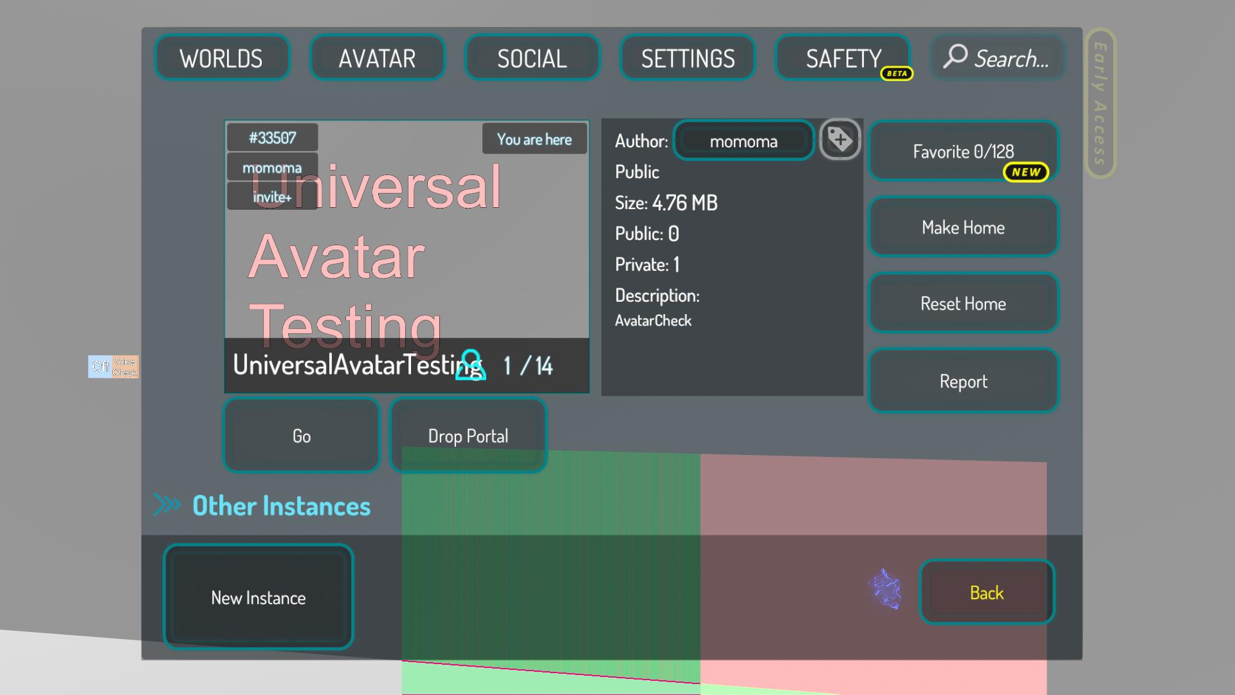
Task: Create a New Instance
Action: pyautogui.click(x=259, y=597)
